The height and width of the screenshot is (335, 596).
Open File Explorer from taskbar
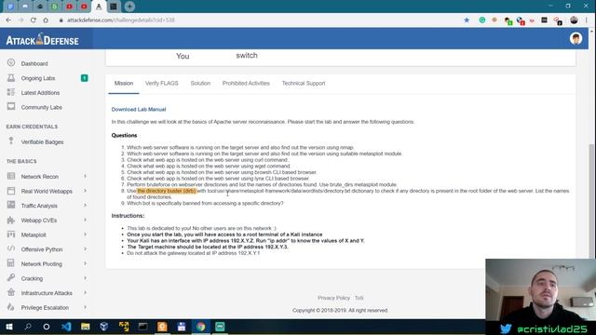pyautogui.click(x=85, y=327)
